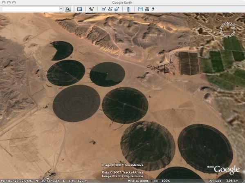Click the center of the navigation compass
Viewport: 245px width, 183px height.
click(228, 30)
